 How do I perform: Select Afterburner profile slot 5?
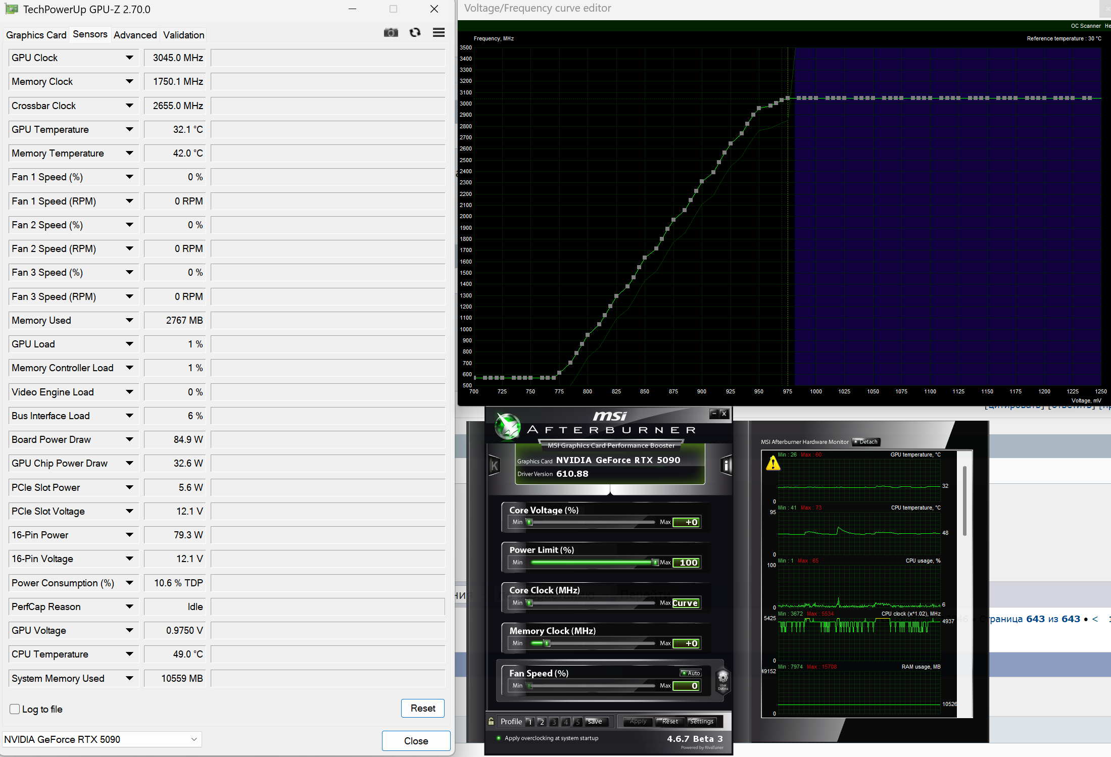(x=578, y=722)
